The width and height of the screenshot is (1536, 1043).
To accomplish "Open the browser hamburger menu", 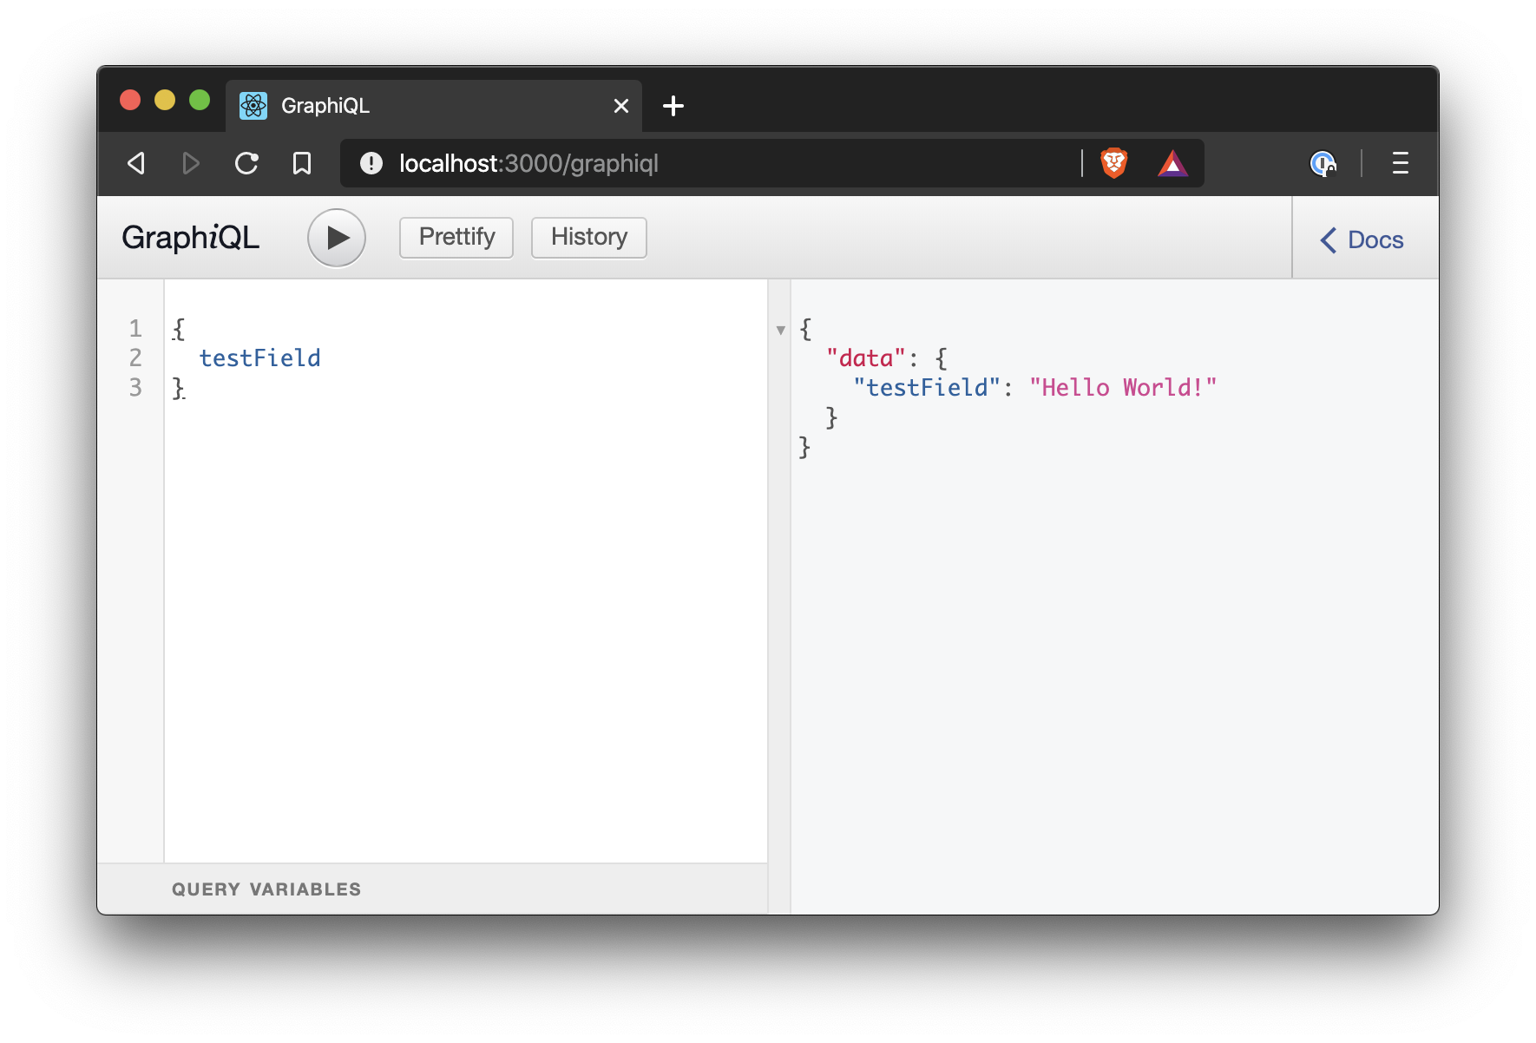I will [x=1400, y=163].
